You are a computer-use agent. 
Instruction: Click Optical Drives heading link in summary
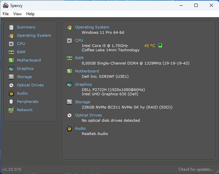[88, 115]
